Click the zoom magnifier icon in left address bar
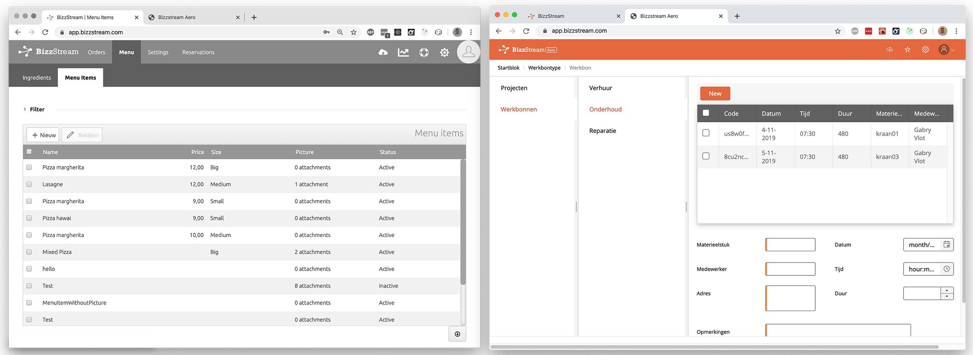 click(340, 32)
